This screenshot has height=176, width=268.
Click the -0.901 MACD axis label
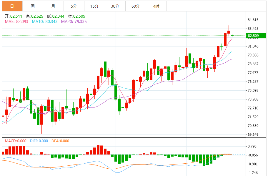click(253, 164)
